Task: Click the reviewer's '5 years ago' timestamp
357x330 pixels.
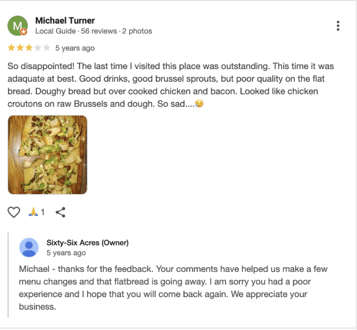Action: [75, 48]
